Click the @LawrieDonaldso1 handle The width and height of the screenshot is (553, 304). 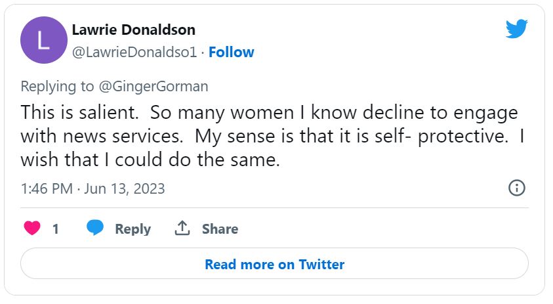134,52
